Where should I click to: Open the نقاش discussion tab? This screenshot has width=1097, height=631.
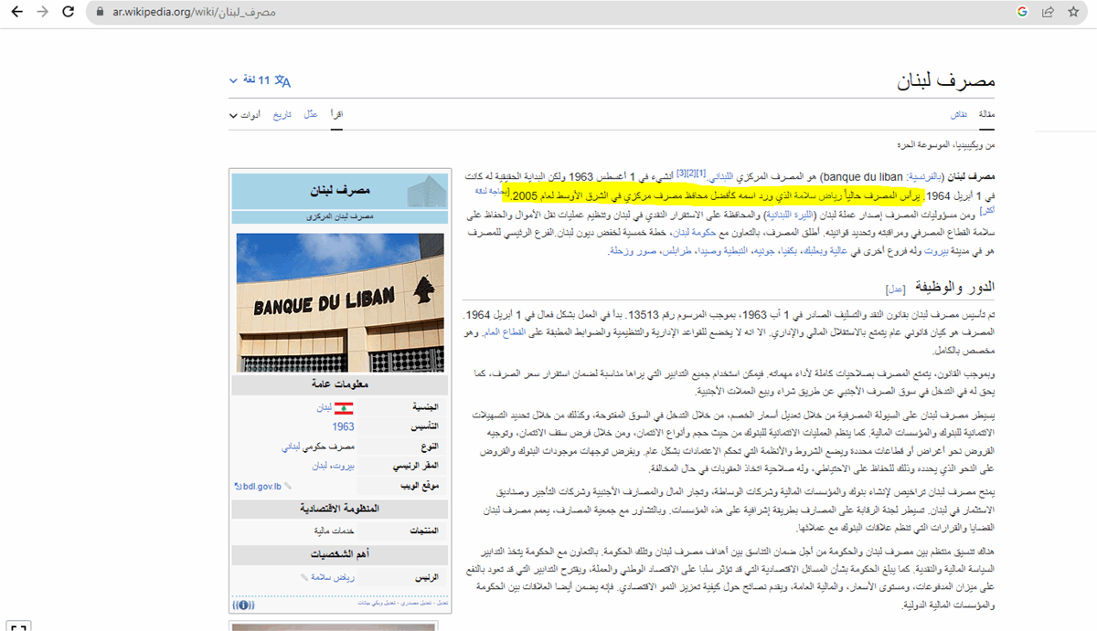tap(961, 115)
